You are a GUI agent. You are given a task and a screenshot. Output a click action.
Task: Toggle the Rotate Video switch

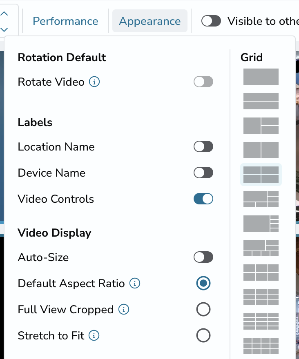[x=203, y=82]
